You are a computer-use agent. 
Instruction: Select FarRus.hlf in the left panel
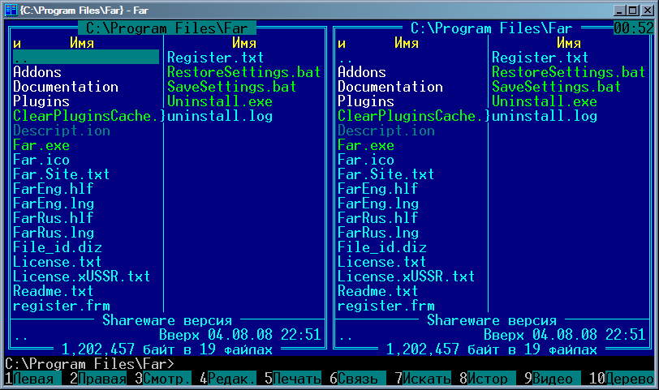(x=54, y=218)
